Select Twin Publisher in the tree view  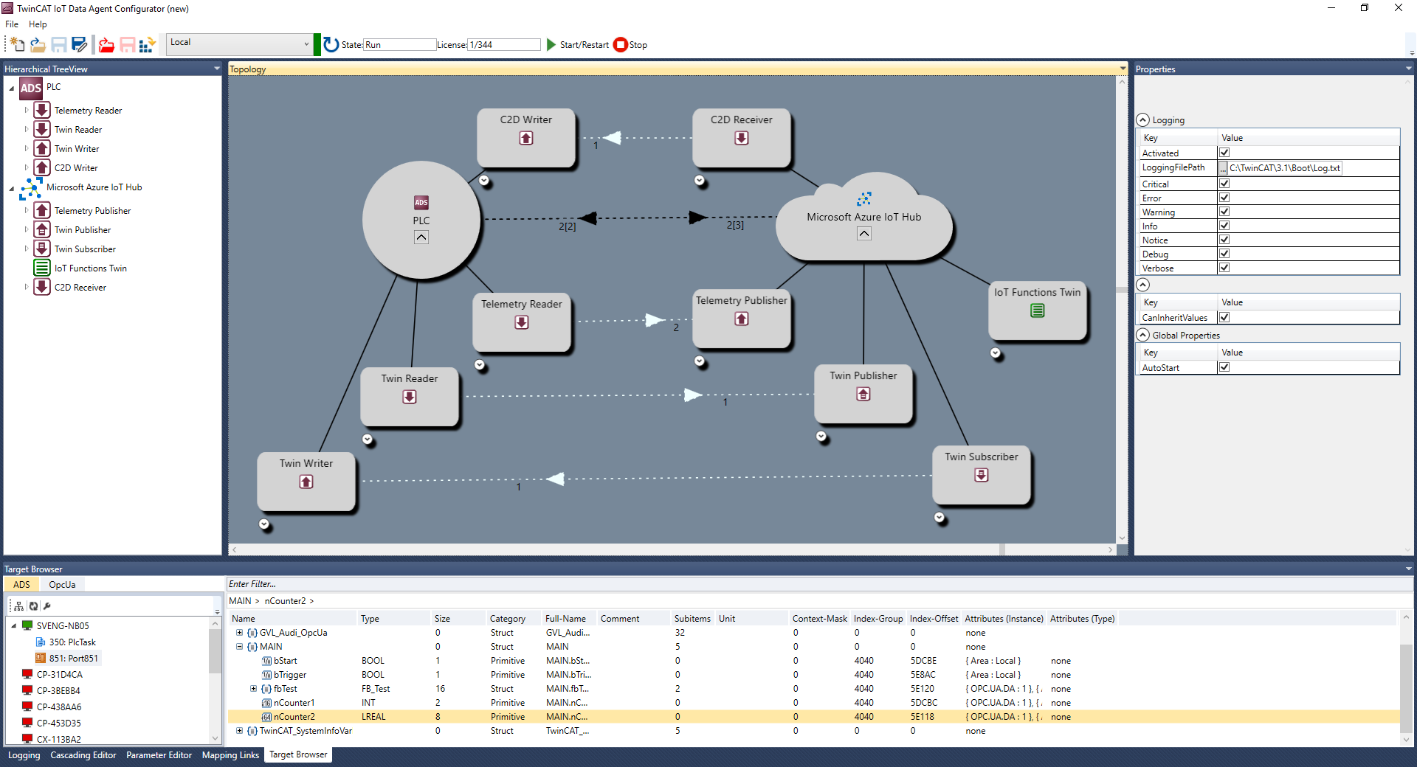click(83, 230)
